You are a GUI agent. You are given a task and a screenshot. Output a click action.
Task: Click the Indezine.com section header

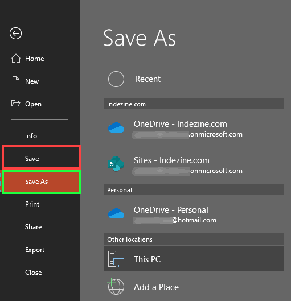(x=194, y=104)
